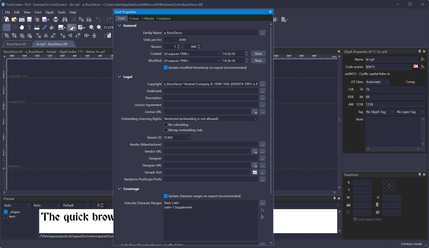Click the Units per Em field
429x248 pixels.
click(175, 40)
